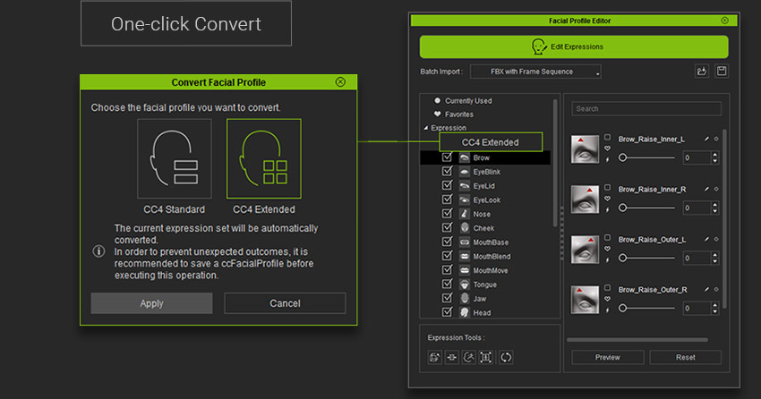Select Favorites in the category list
Screen dimensions: 761x399
(x=458, y=115)
